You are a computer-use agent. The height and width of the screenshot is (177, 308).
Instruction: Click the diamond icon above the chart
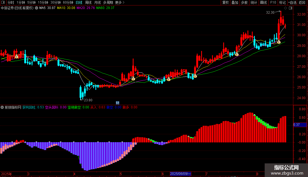pos(286,8)
